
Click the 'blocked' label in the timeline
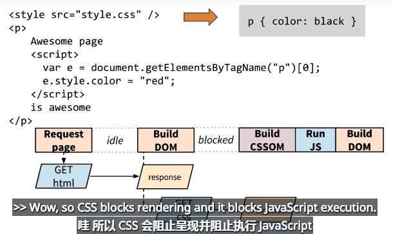pyautogui.click(x=216, y=140)
